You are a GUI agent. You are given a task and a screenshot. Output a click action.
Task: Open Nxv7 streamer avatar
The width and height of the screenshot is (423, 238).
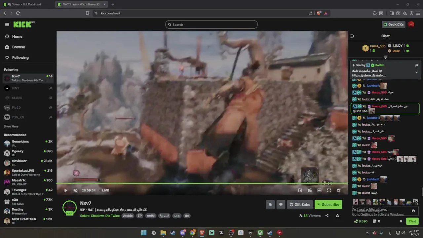[x=69, y=208]
